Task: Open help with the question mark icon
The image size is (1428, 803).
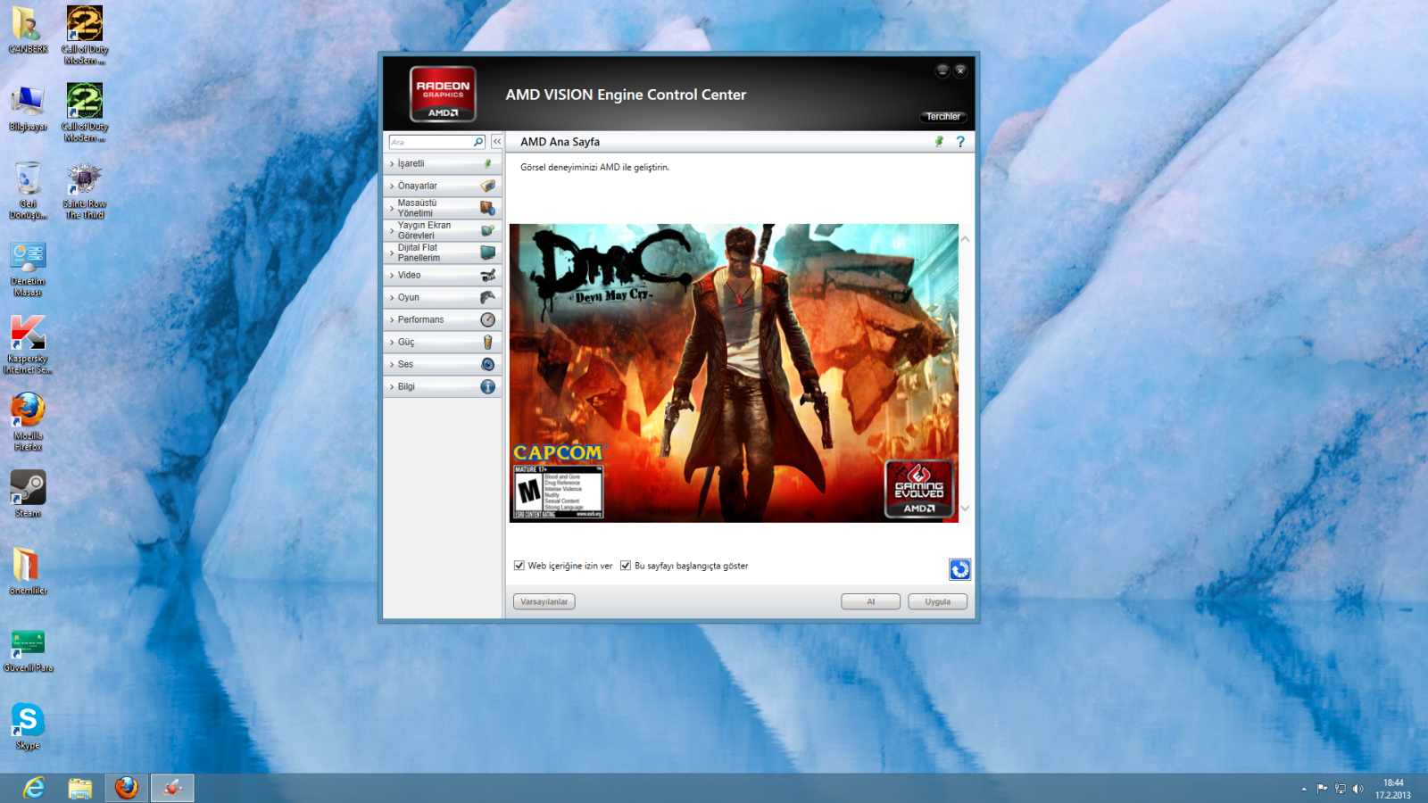Action: (960, 142)
